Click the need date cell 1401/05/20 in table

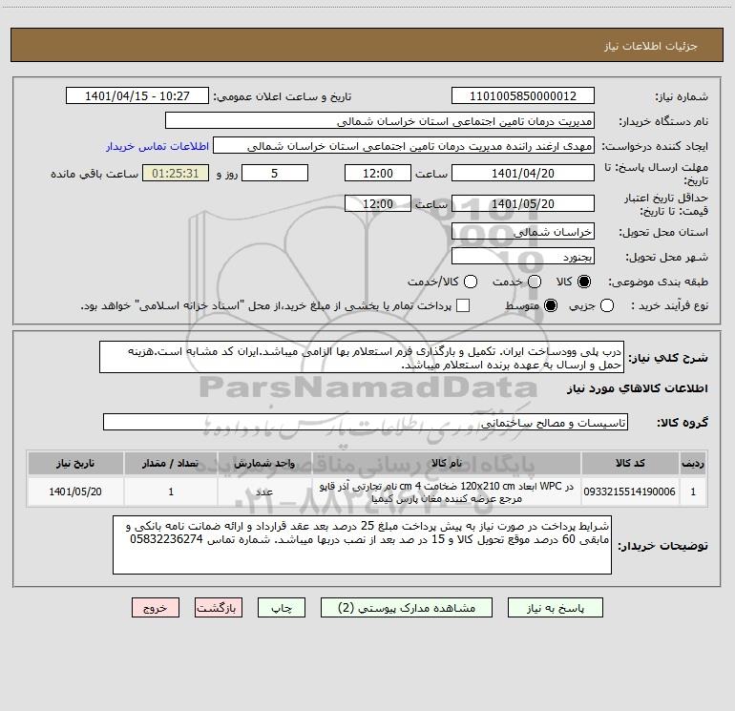[75, 491]
